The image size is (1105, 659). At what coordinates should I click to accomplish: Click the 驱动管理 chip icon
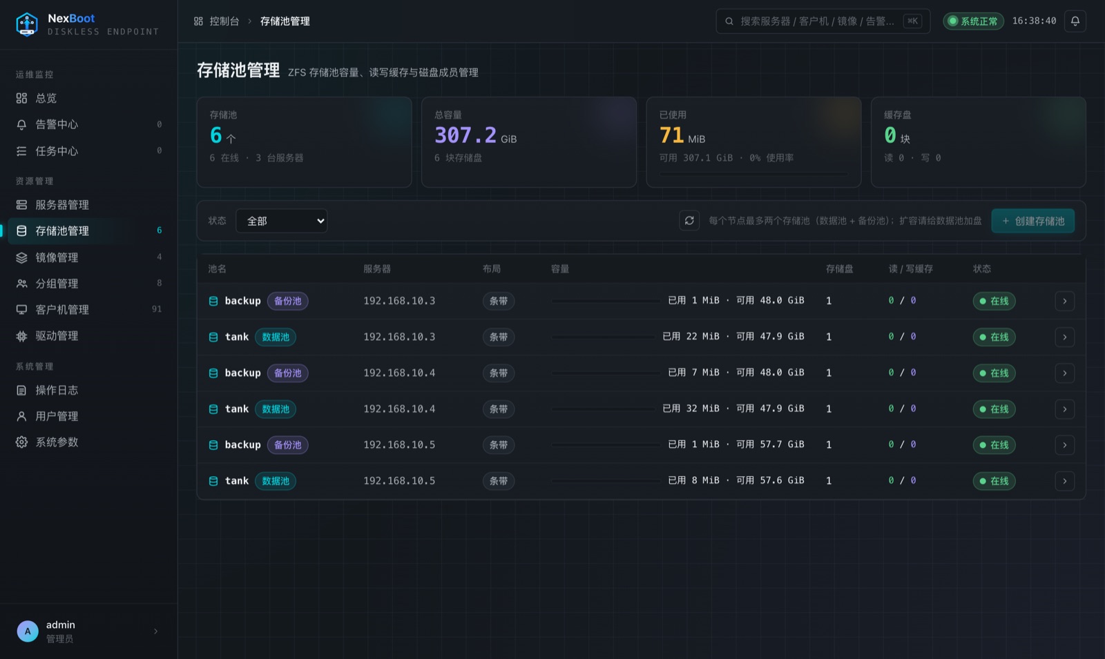(x=21, y=336)
